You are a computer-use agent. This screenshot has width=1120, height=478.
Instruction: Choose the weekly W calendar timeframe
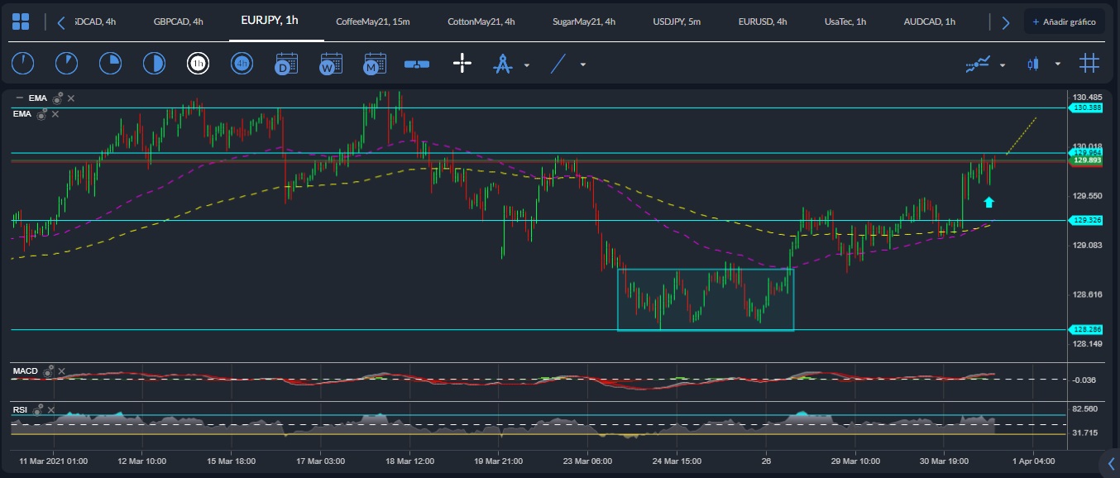(x=331, y=63)
